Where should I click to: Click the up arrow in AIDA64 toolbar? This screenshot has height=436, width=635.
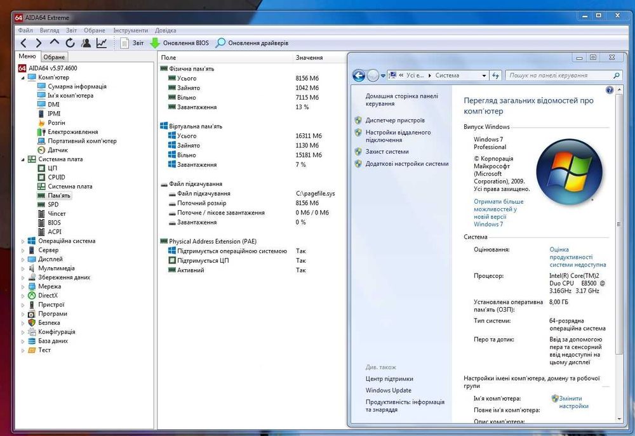tap(54, 43)
